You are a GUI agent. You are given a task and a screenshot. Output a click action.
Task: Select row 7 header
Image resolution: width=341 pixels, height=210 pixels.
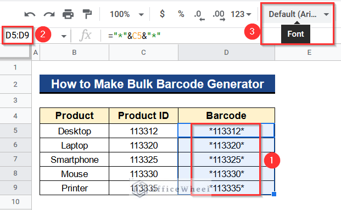(x=15, y=159)
